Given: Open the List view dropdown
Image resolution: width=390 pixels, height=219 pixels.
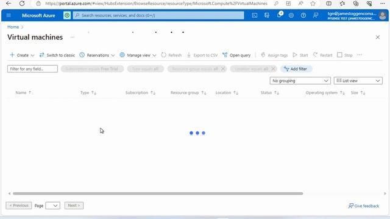Looking at the screenshot, I should coord(358,81).
